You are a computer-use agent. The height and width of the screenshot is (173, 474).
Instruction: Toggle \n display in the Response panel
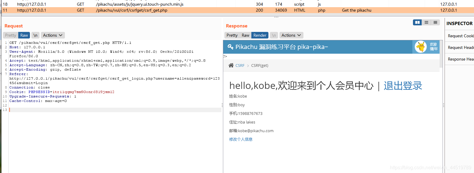274,35
